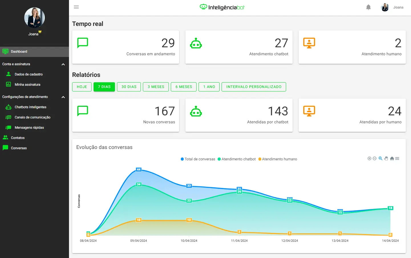Click chat icon on Novas conversas card
The height and width of the screenshot is (258, 411).
point(83,111)
